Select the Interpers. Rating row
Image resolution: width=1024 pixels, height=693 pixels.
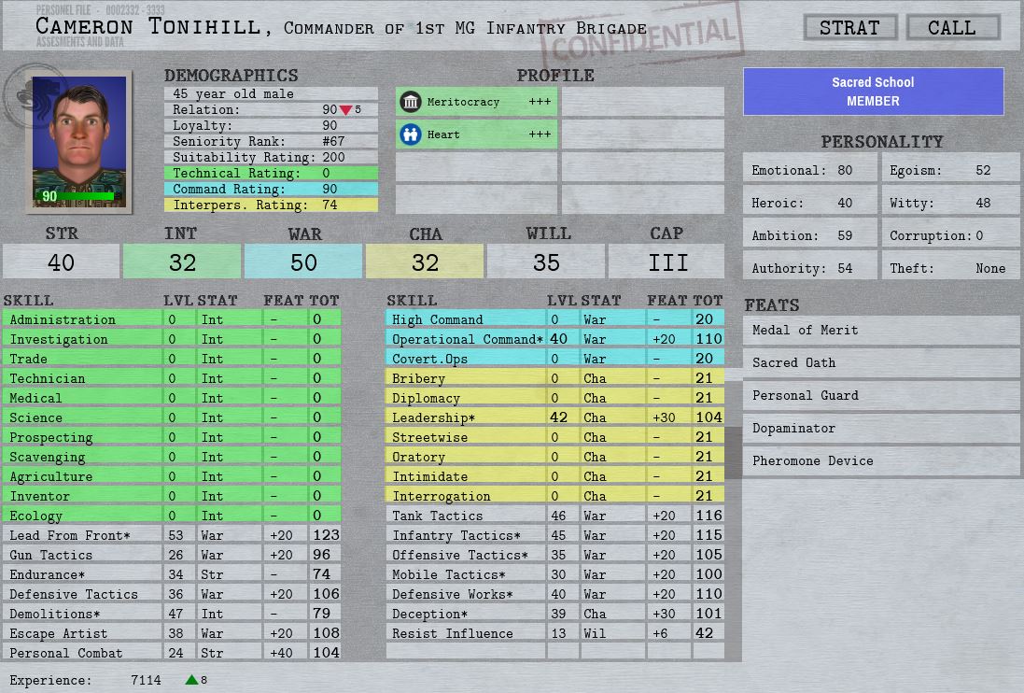(271, 205)
